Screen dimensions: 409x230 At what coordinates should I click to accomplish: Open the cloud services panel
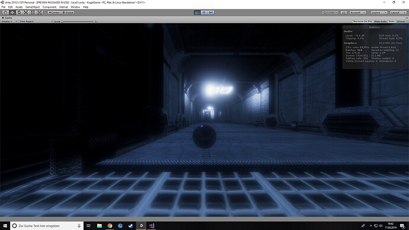344,12
